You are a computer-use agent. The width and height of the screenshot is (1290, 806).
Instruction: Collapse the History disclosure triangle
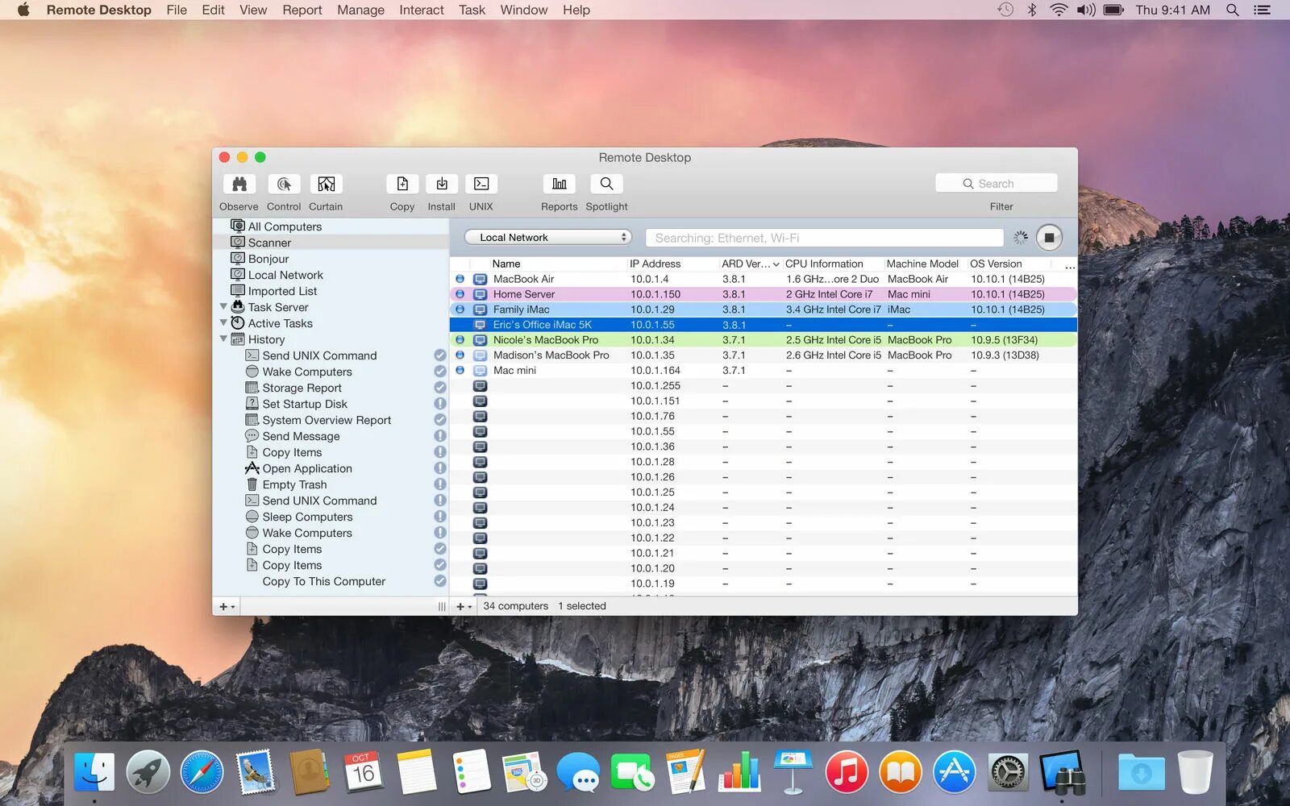point(223,339)
